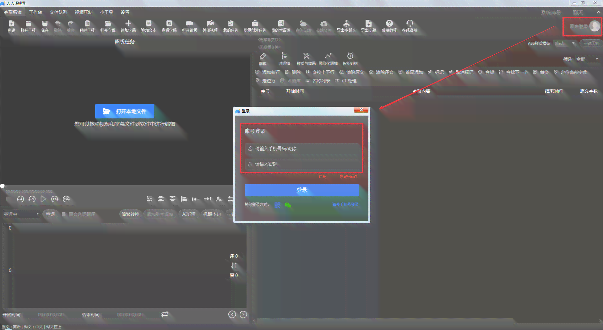Click the 简繁转换 conversion button
The height and width of the screenshot is (330, 603).
pos(130,214)
